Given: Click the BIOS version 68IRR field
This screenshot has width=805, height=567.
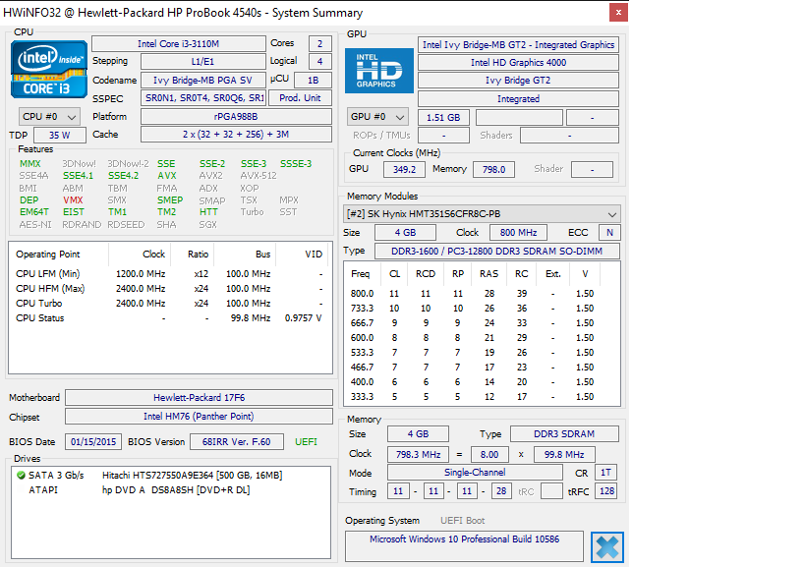Looking at the screenshot, I should click(237, 442).
